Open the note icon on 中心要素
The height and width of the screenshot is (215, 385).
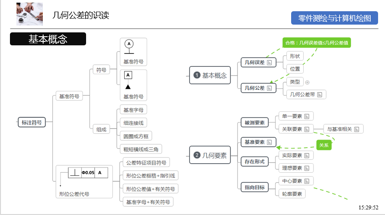[x=307, y=181]
